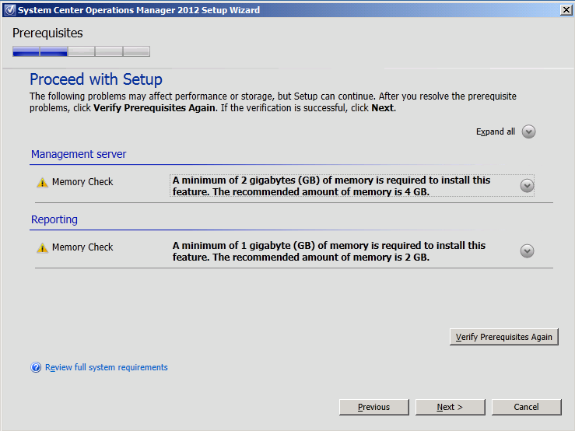Select the Reporting section heading
This screenshot has width=575, height=431.
54,219
